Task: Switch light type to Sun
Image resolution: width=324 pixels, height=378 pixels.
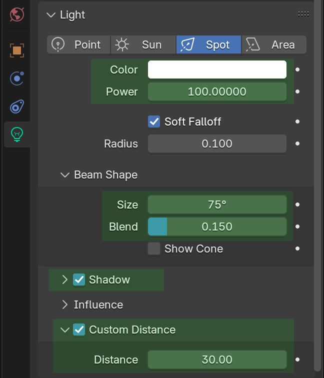Action: pyautogui.click(x=143, y=44)
